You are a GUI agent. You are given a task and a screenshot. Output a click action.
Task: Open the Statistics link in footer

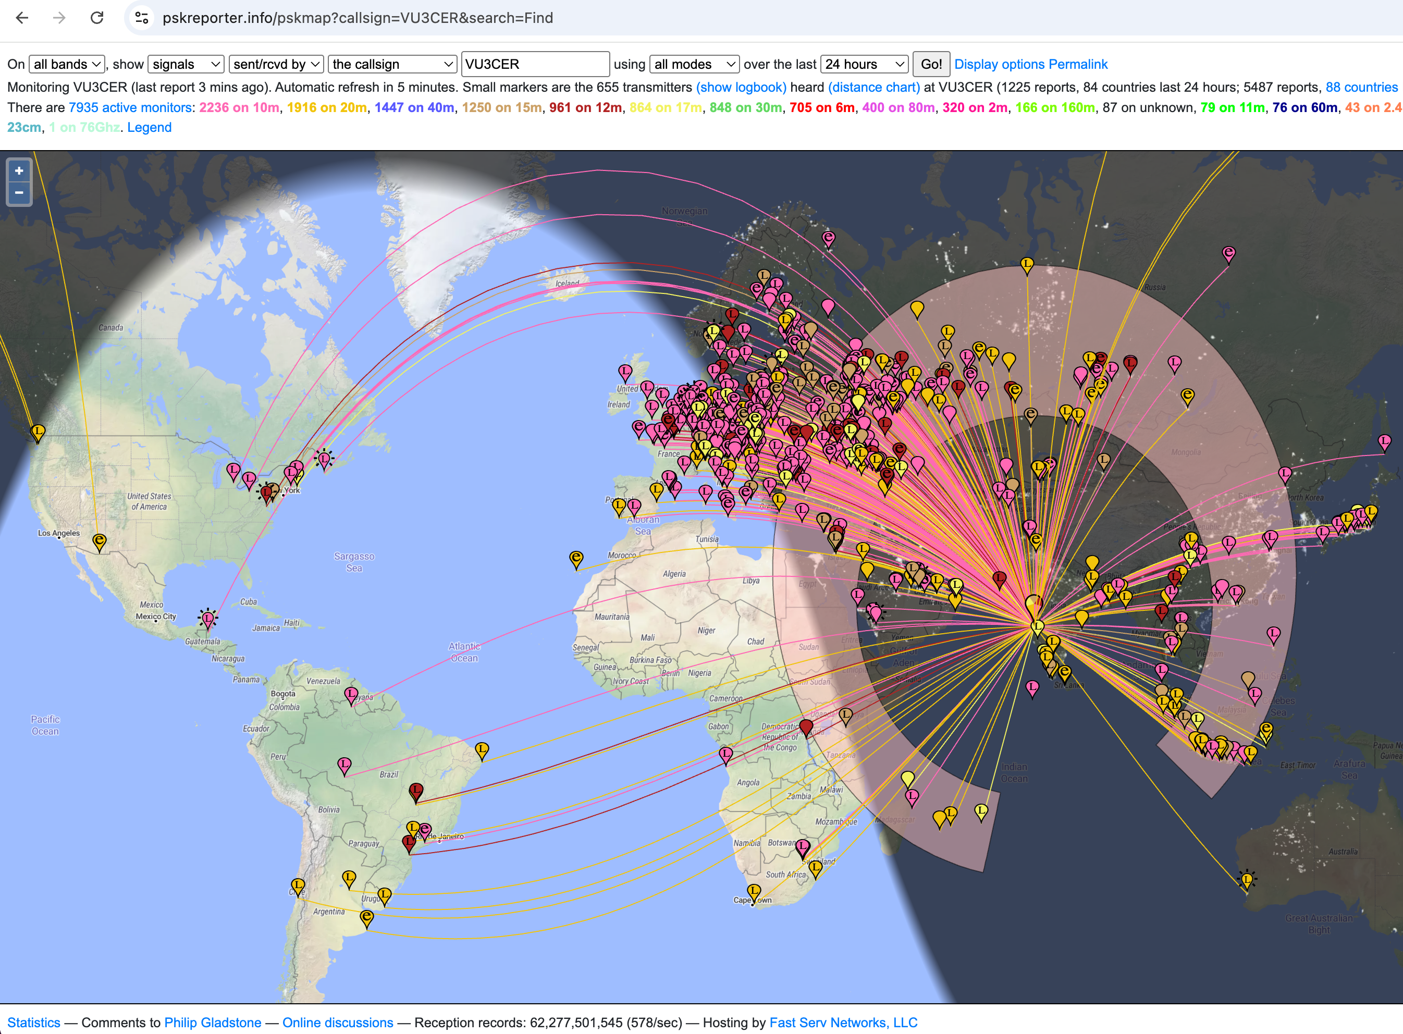coord(34,1022)
